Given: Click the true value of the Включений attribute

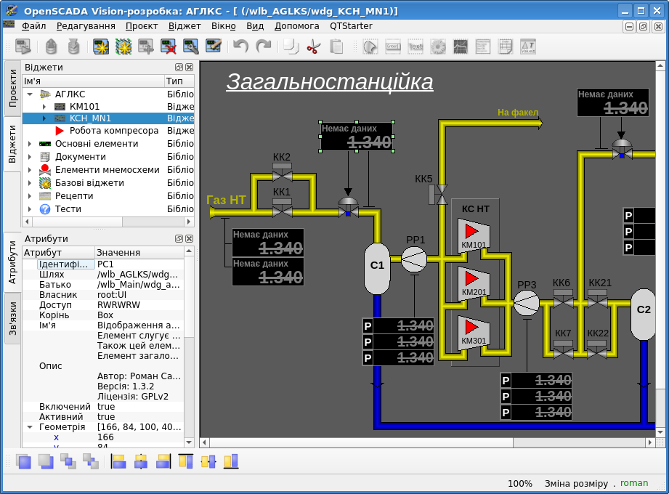Looking at the screenshot, I should [x=106, y=407].
